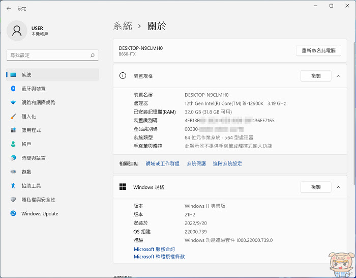Image resolution: width=356 pixels, height=278 pixels.
Task: Open Microsoft 軟體授權條款 link
Action: [159, 257]
